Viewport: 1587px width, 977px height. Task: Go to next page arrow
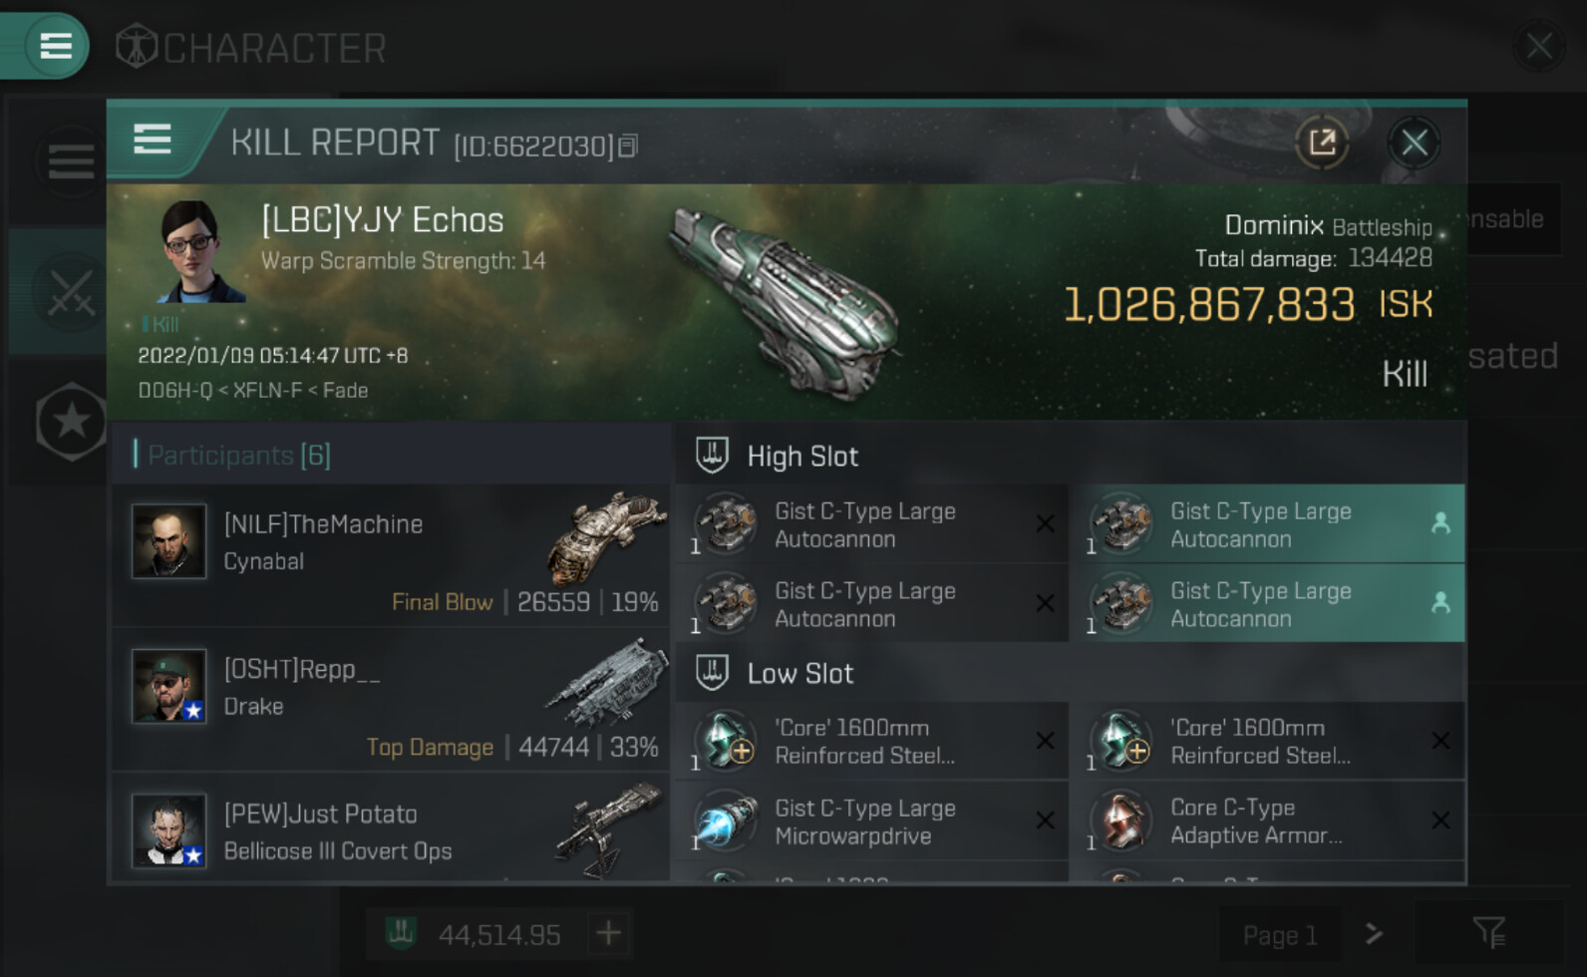point(1374,934)
